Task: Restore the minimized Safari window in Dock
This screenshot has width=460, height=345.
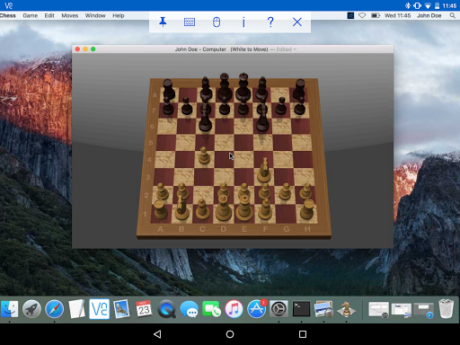Action: (423, 311)
